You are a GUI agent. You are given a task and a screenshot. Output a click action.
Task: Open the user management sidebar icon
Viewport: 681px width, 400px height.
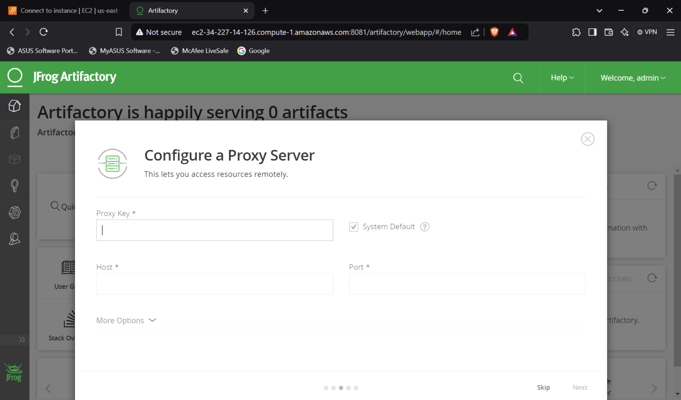click(14, 239)
